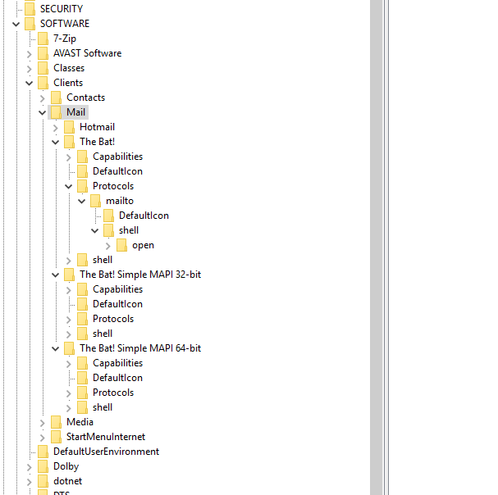Screen dimensions: 498x495
Task: Select The Bat! Simple MAPI 32-bit
Action: (x=140, y=275)
